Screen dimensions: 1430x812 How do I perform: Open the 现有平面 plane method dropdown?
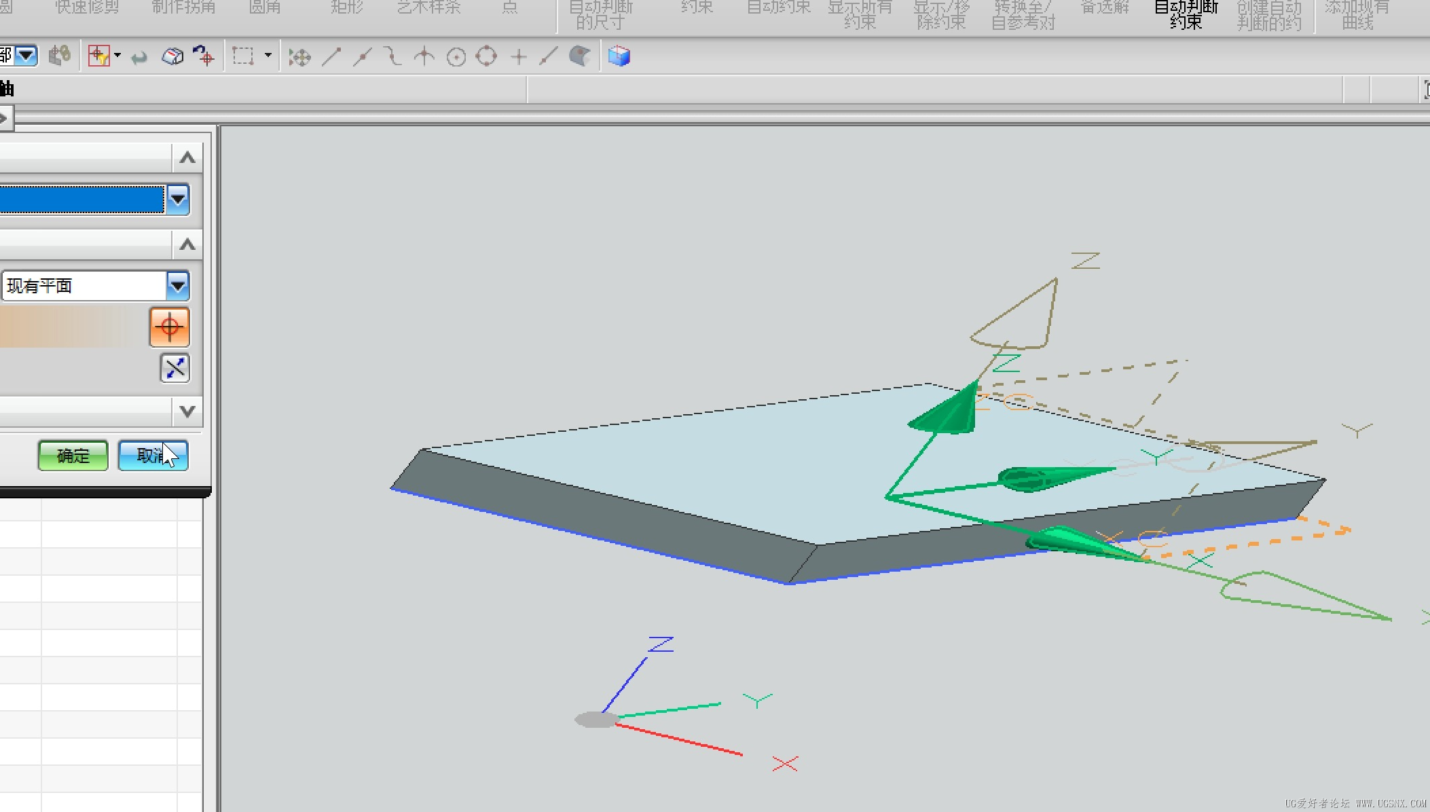178,286
